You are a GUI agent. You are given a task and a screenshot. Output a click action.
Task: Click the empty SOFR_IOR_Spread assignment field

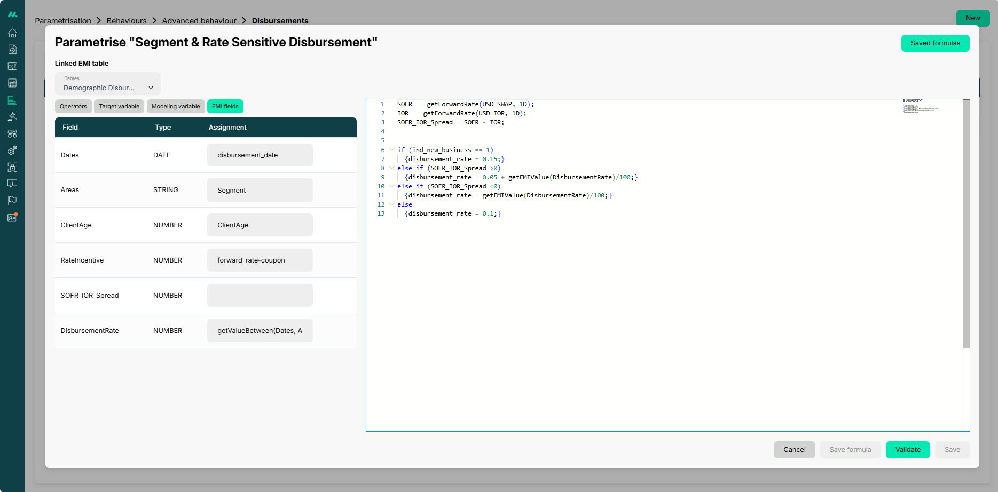[x=260, y=295]
